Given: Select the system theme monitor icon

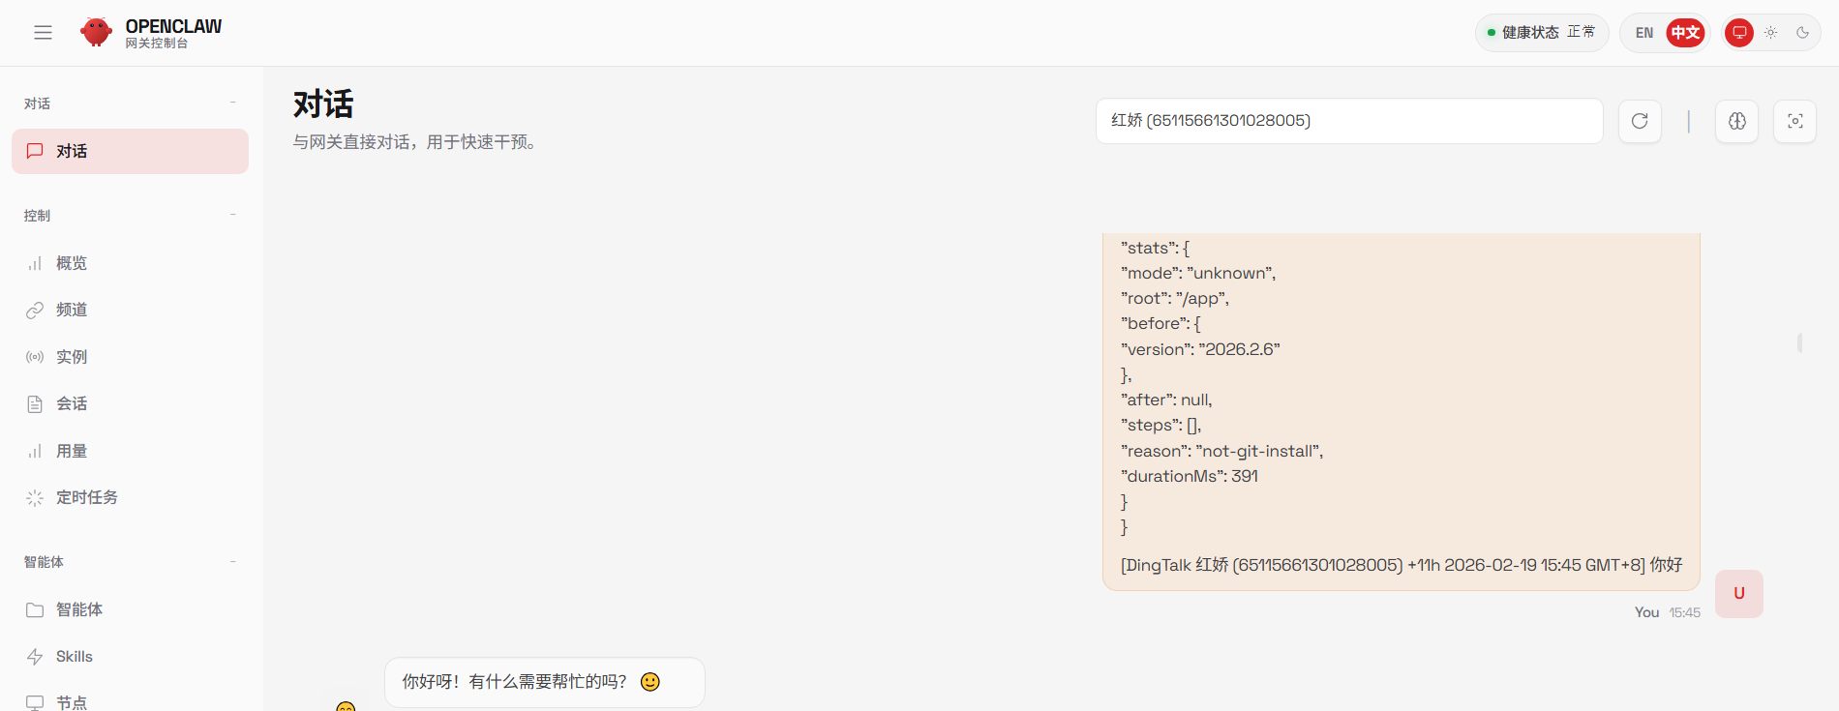Looking at the screenshot, I should tap(1739, 33).
